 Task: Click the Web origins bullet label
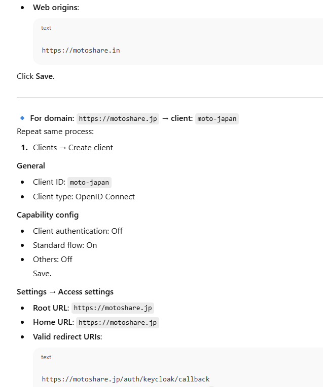(56, 8)
